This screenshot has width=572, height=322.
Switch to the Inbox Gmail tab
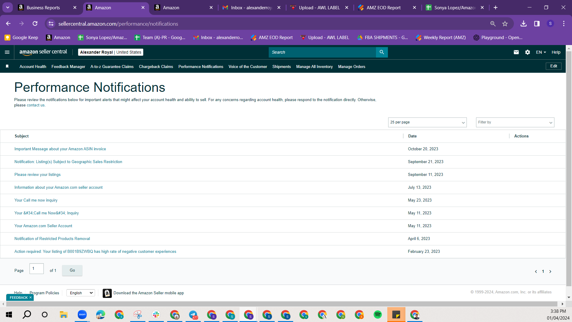(252, 7)
